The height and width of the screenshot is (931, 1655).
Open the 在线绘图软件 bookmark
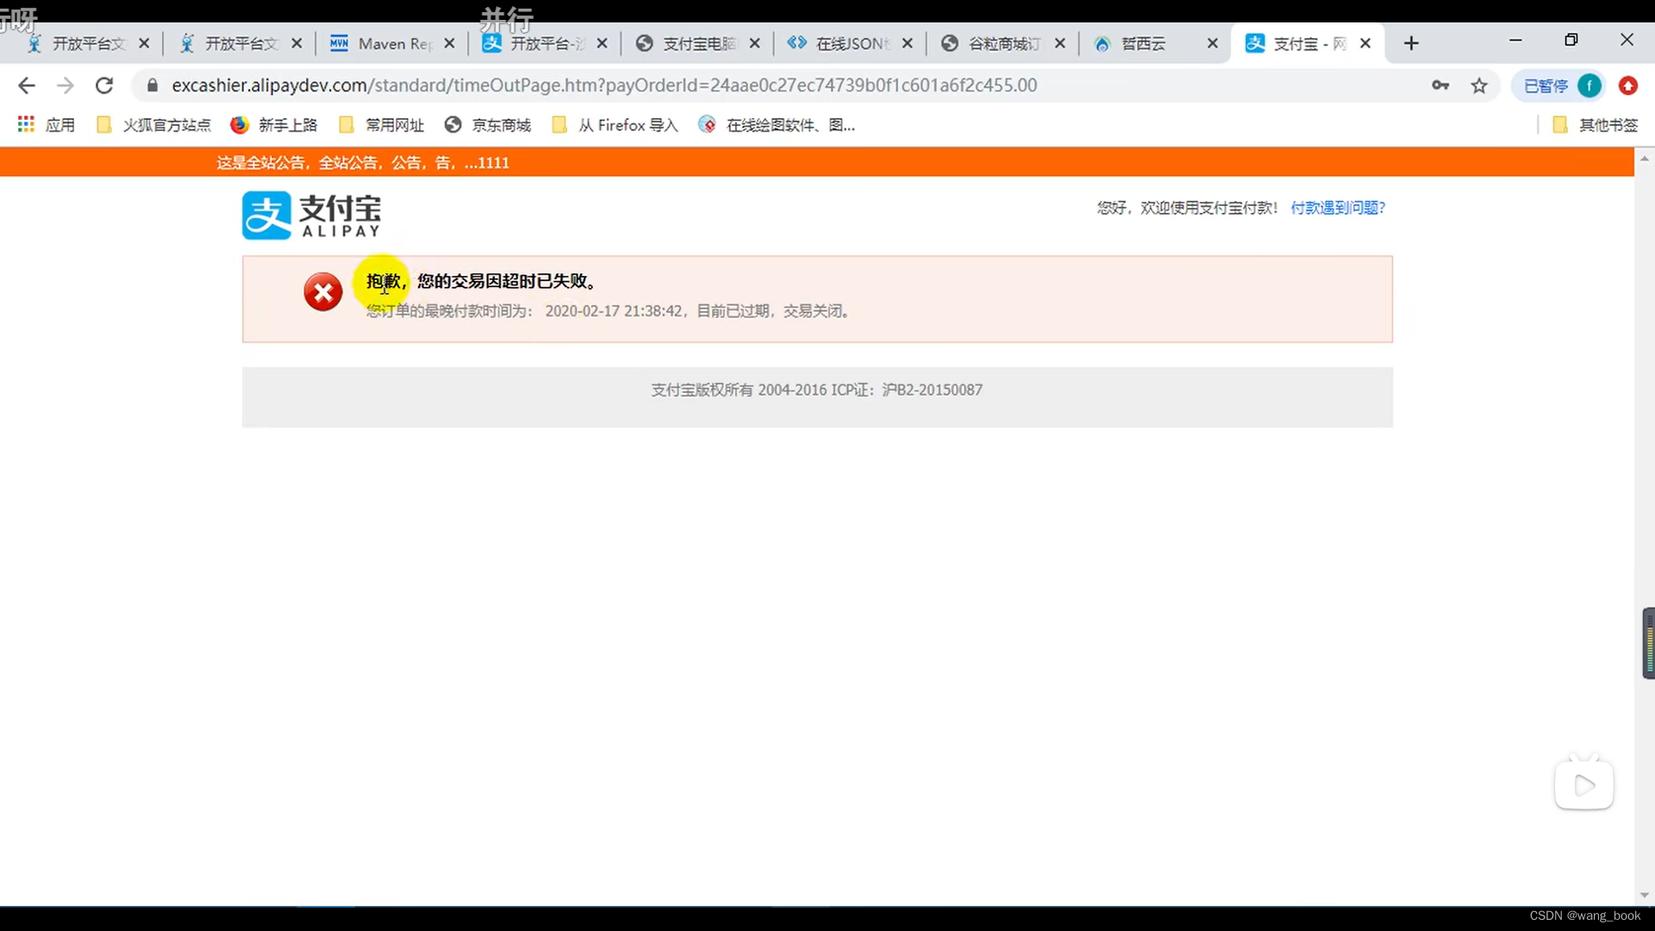pos(777,125)
